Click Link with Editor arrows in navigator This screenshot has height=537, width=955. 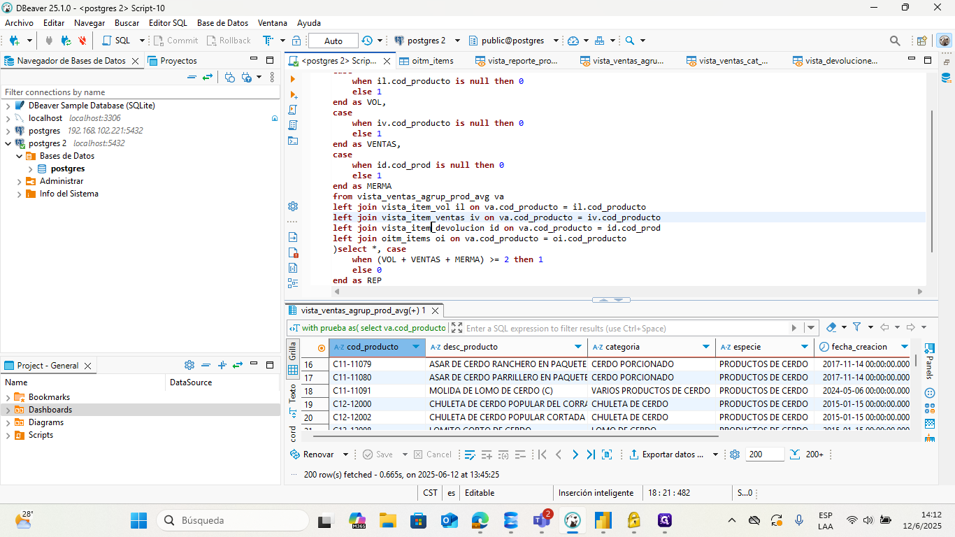pos(208,77)
